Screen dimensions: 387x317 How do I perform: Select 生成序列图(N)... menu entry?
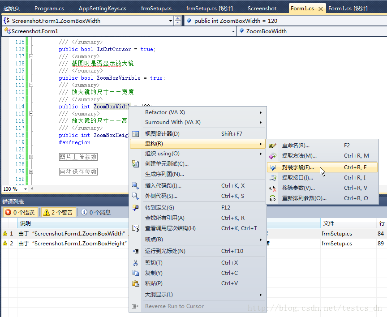(x=198, y=174)
